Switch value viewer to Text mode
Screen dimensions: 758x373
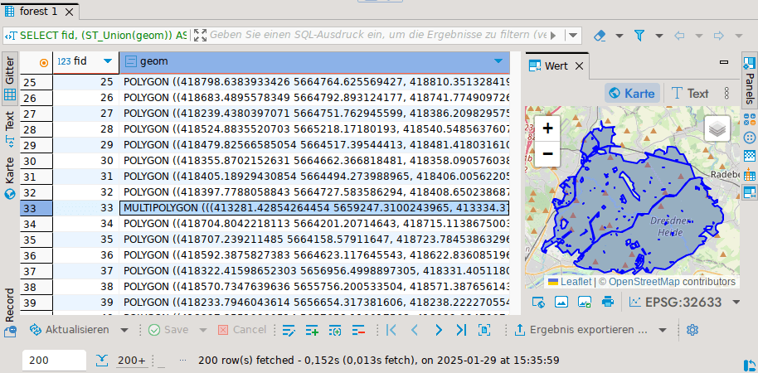pyautogui.click(x=691, y=93)
